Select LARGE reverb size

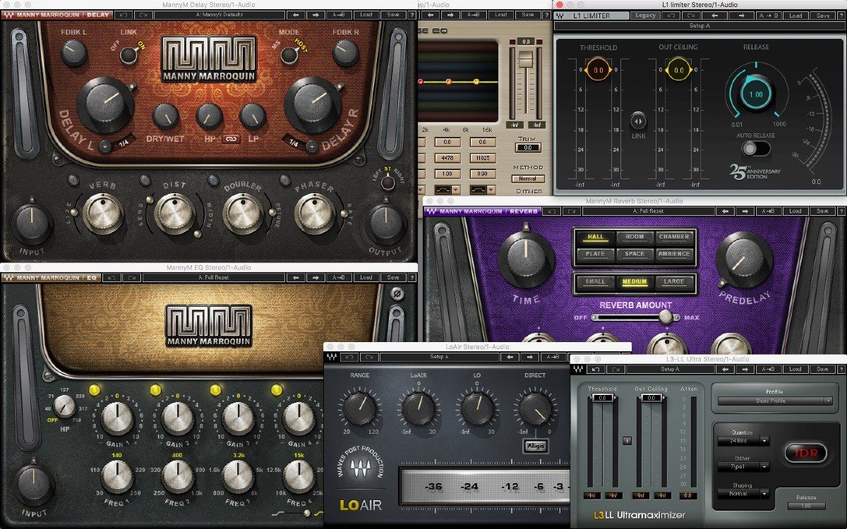673,281
